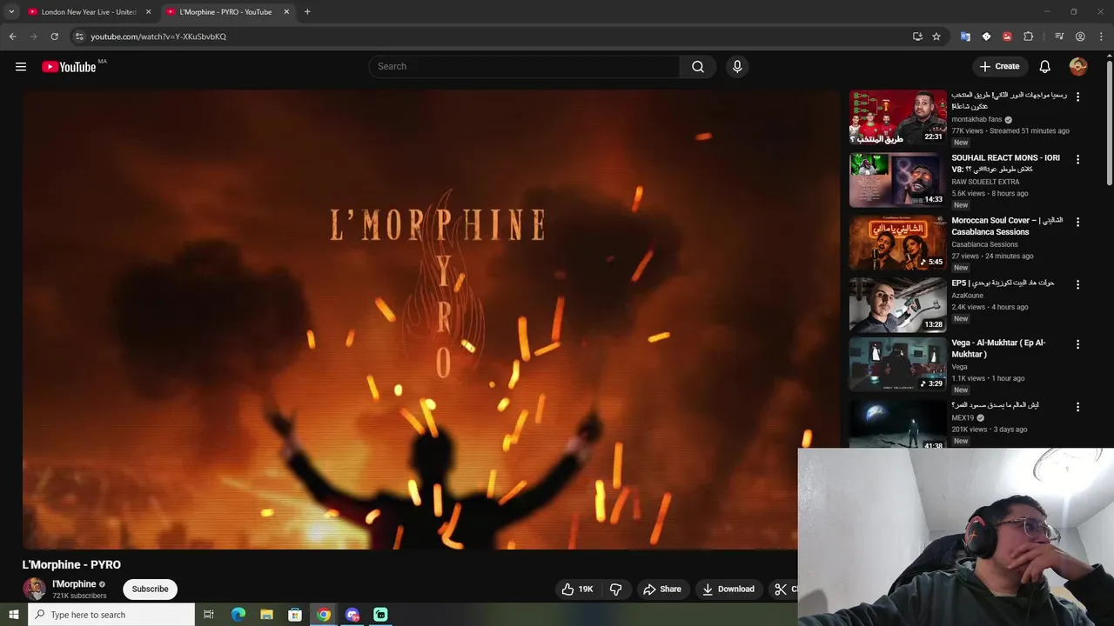Open the 22:31 montakhab fans thumbnail
Image resolution: width=1114 pixels, height=626 pixels.
click(897, 117)
